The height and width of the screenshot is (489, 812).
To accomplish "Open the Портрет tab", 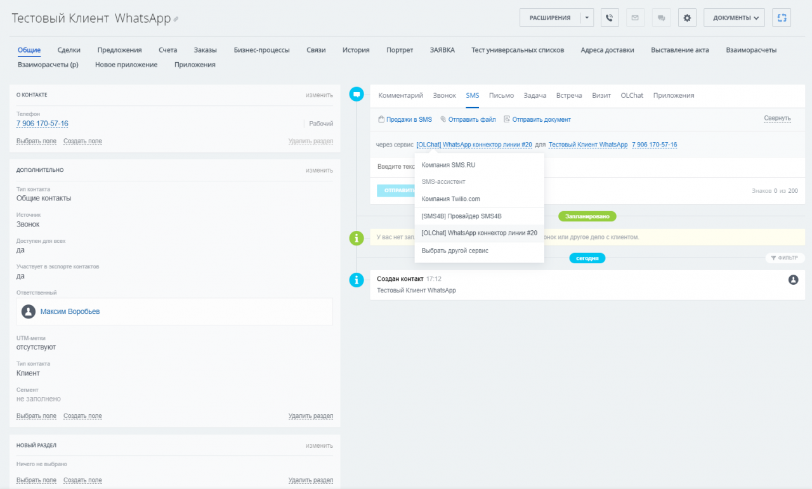I will pos(400,49).
